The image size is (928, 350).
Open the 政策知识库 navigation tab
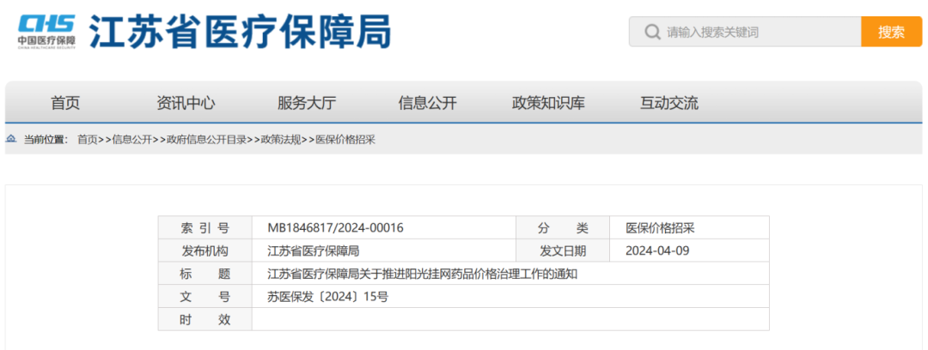click(548, 103)
